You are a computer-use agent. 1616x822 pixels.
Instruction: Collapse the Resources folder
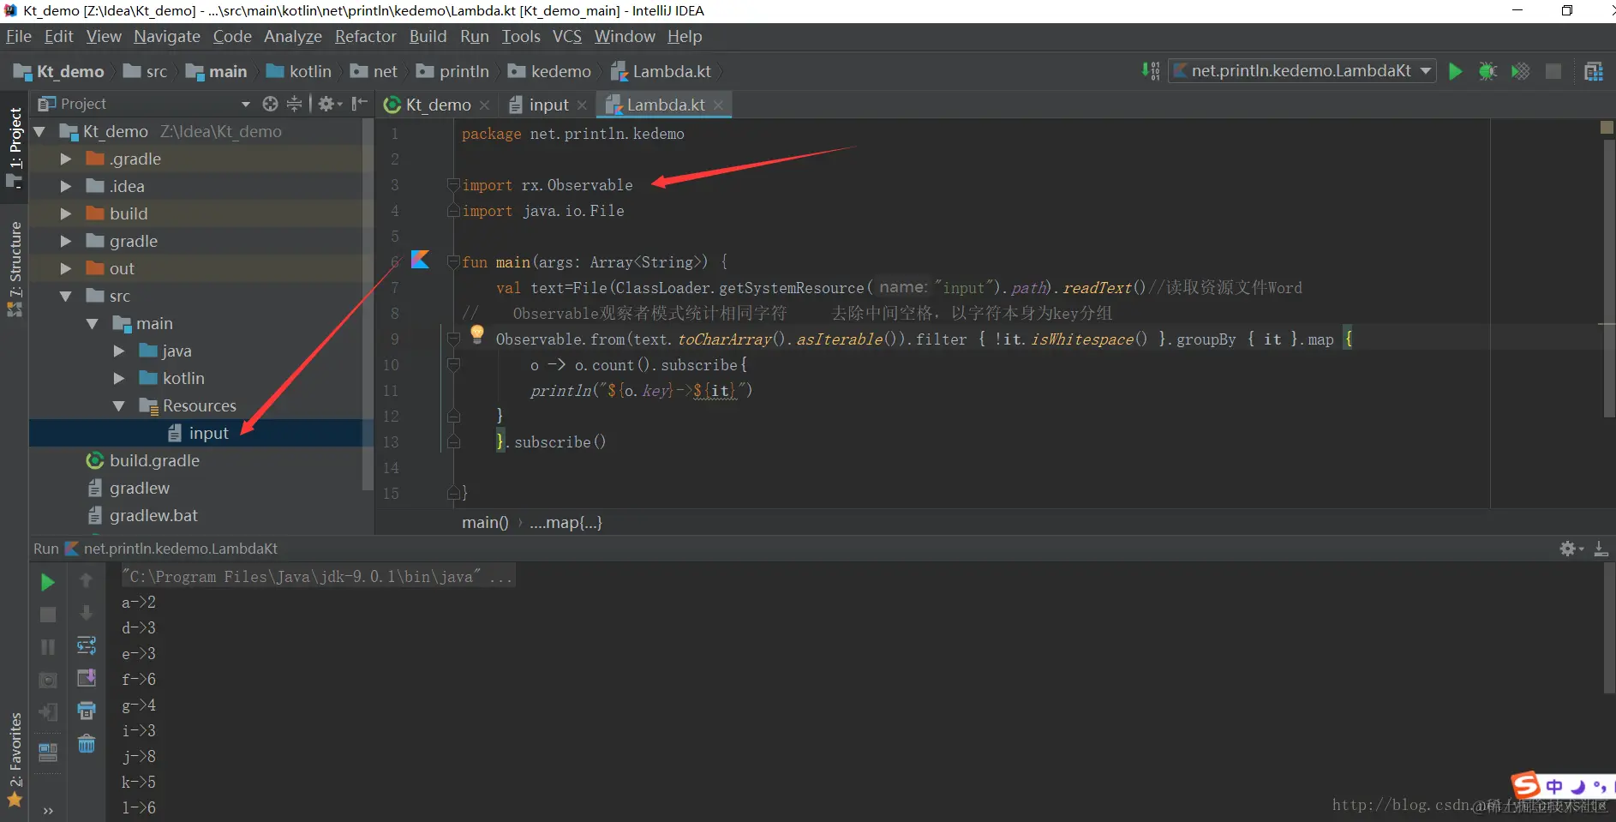(119, 406)
